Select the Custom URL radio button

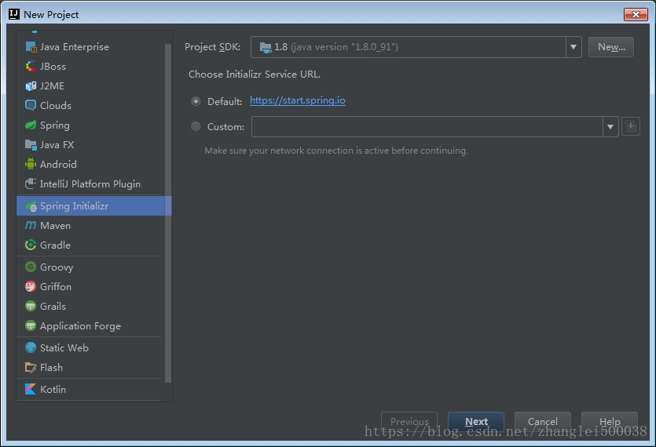coord(196,126)
